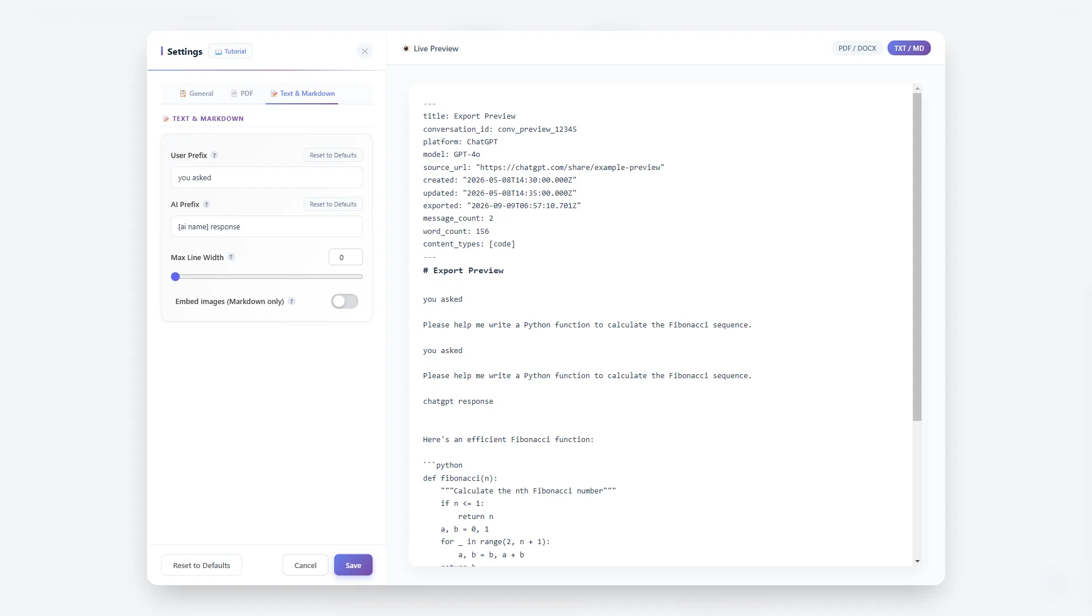Click the '```python' code fence line
1092x616 pixels.
(x=443, y=465)
